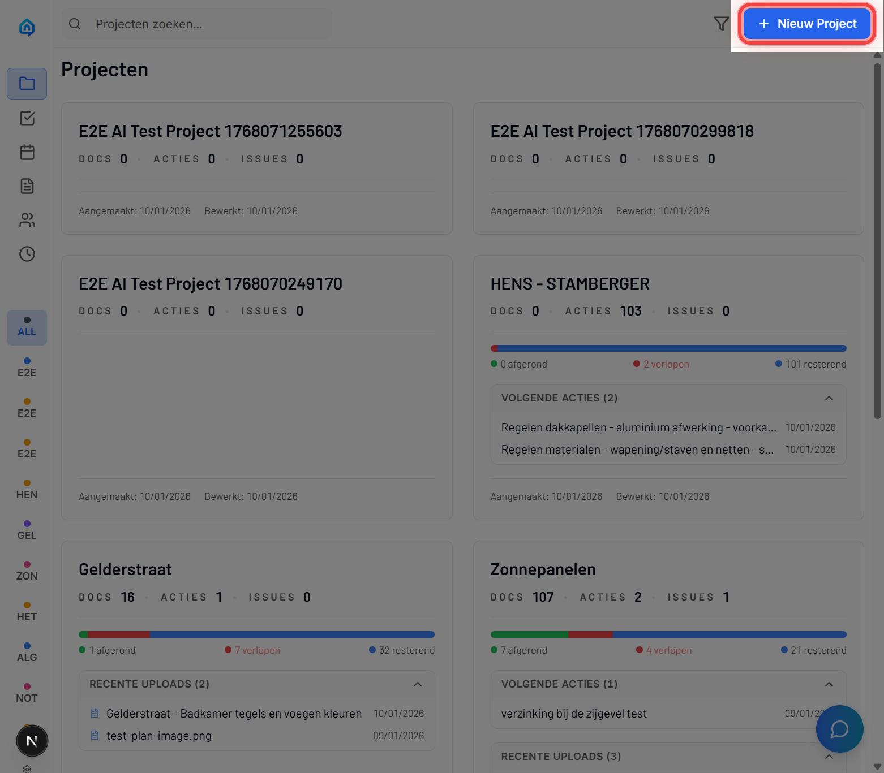Click the filter funnel icon

pos(721,24)
